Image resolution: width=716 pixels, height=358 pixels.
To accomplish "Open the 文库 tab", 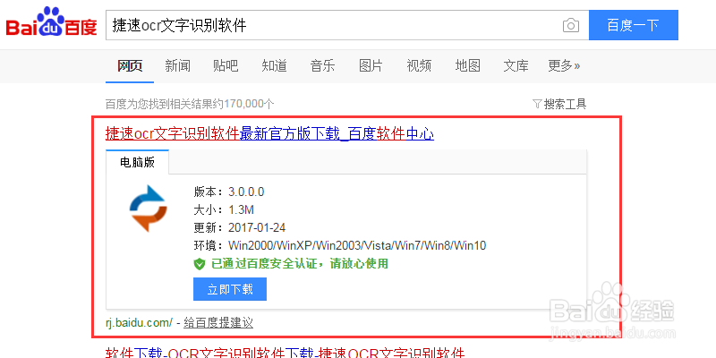I will pyautogui.click(x=516, y=66).
